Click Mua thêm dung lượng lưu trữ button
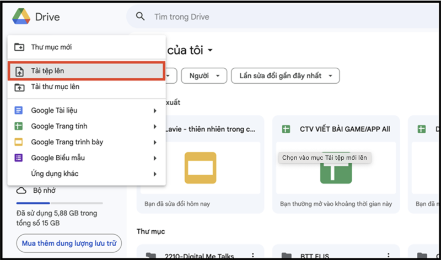 [69, 242]
